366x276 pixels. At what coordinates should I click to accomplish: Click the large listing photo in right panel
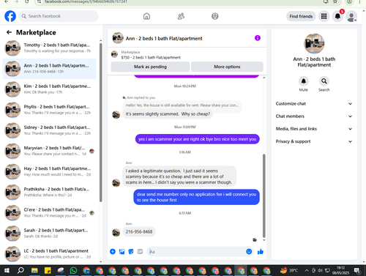coord(314,43)
